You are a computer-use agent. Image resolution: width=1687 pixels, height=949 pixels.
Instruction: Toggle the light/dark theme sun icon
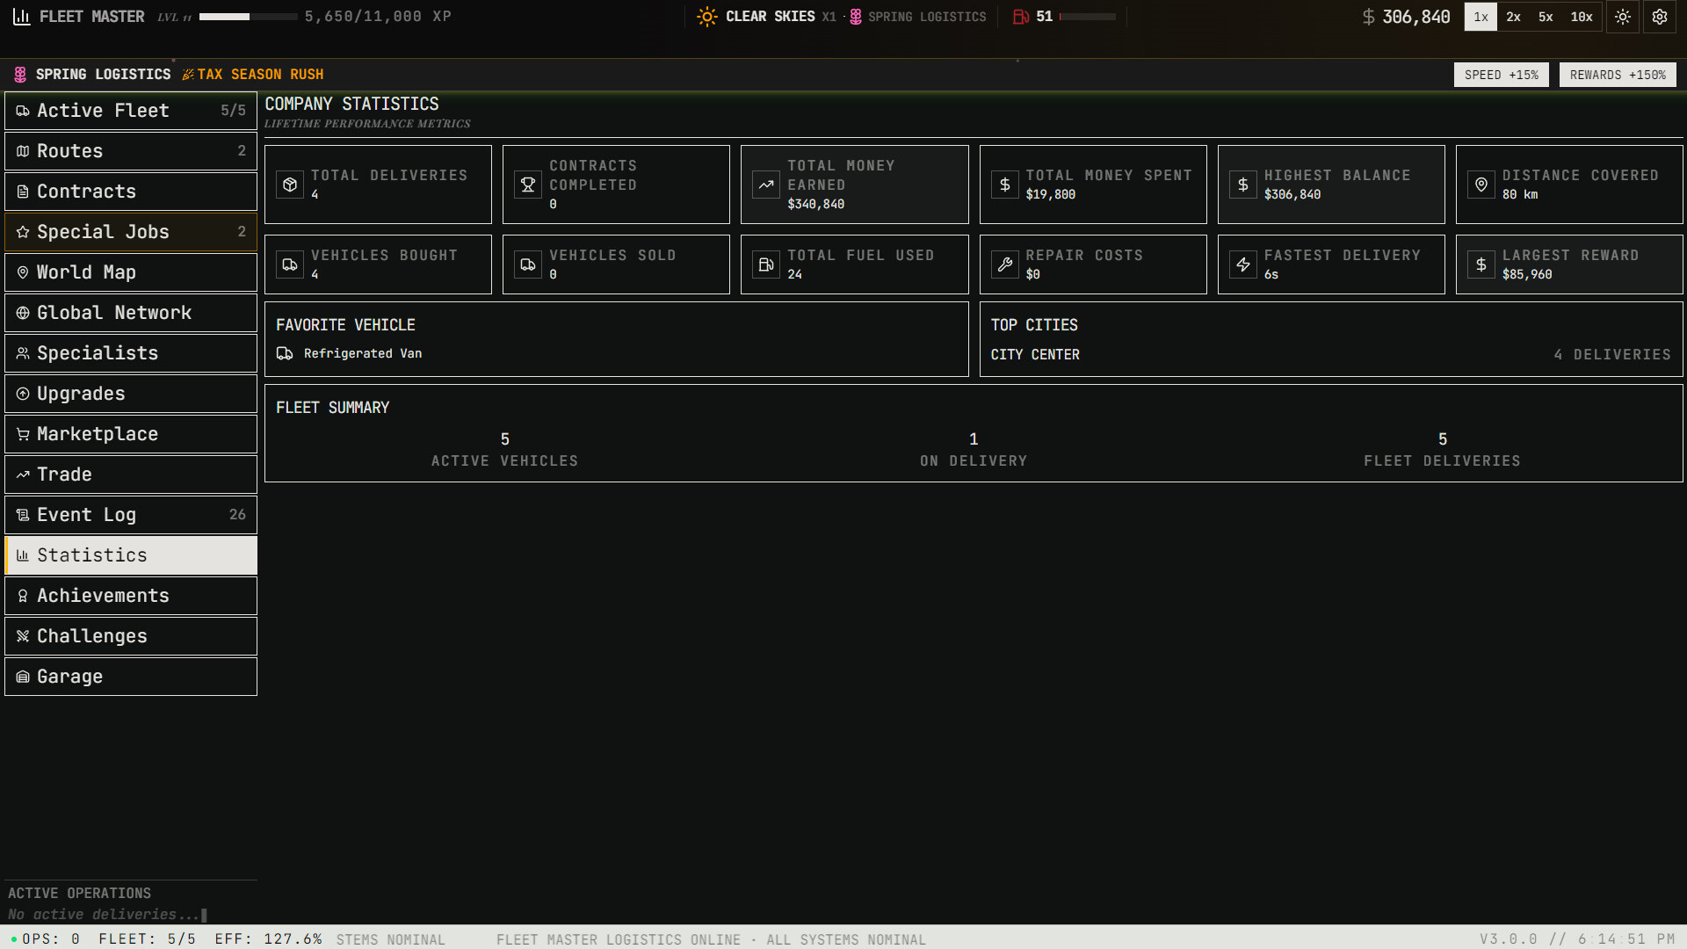1622,17
